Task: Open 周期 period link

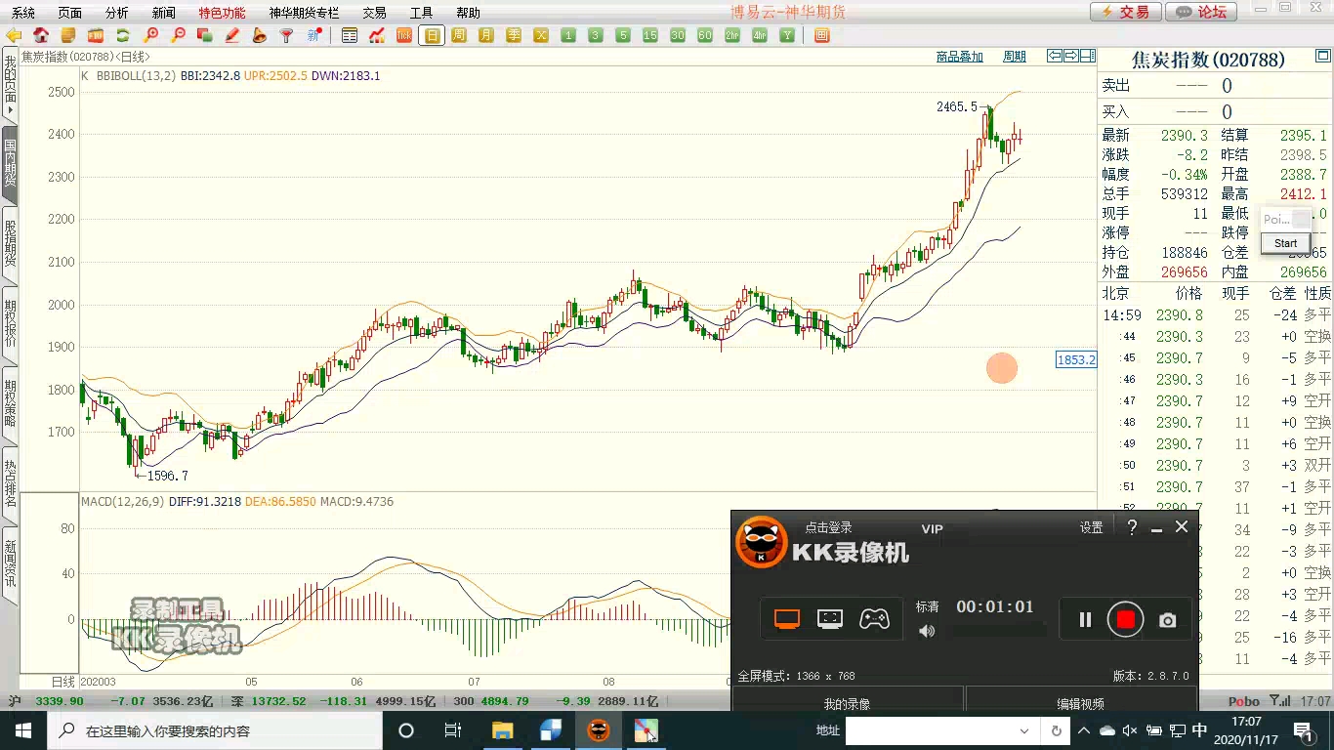Action: click(1015, 57)
